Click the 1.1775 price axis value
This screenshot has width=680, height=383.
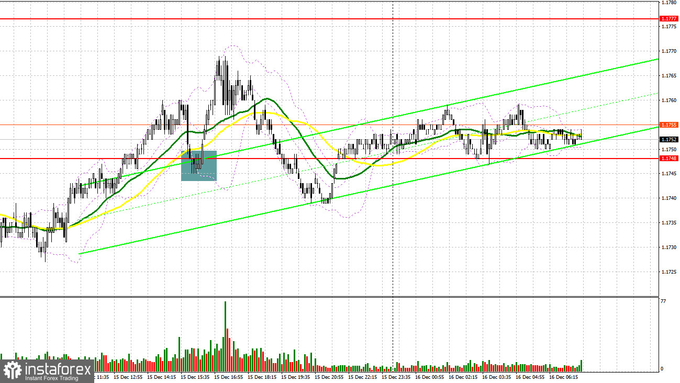(x=668, y=27)
